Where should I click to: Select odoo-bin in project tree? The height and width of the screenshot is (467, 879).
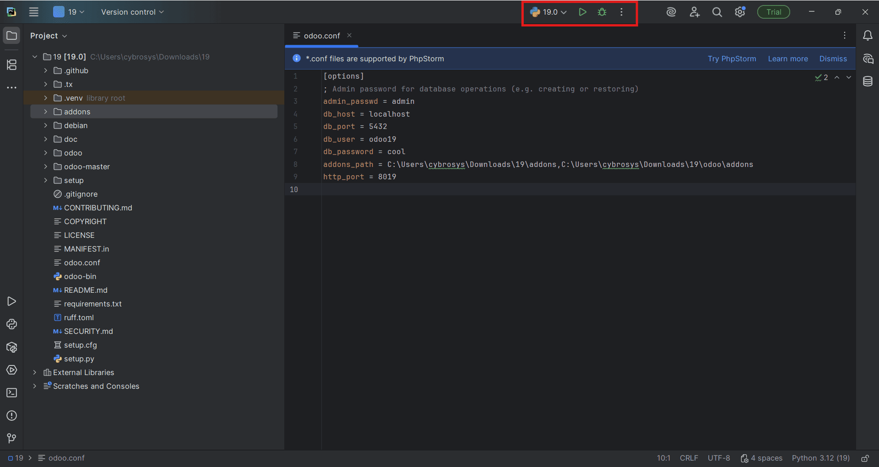[80, 276]
